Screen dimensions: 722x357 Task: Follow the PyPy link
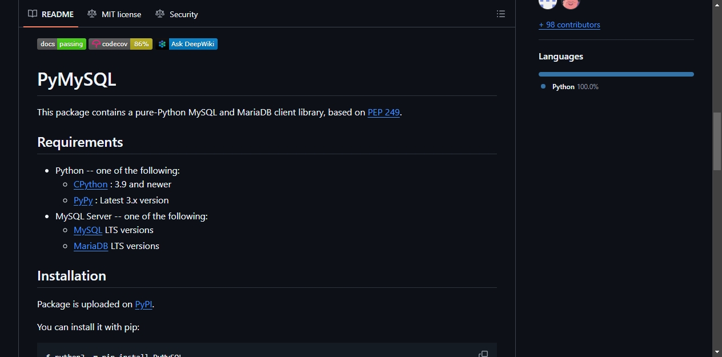coord(83,200)
